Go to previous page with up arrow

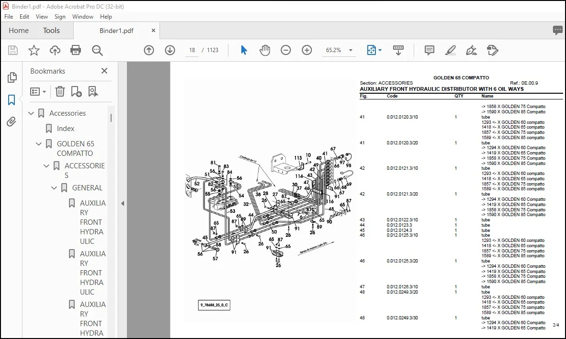pyautogui.click(x=149, y=50)
